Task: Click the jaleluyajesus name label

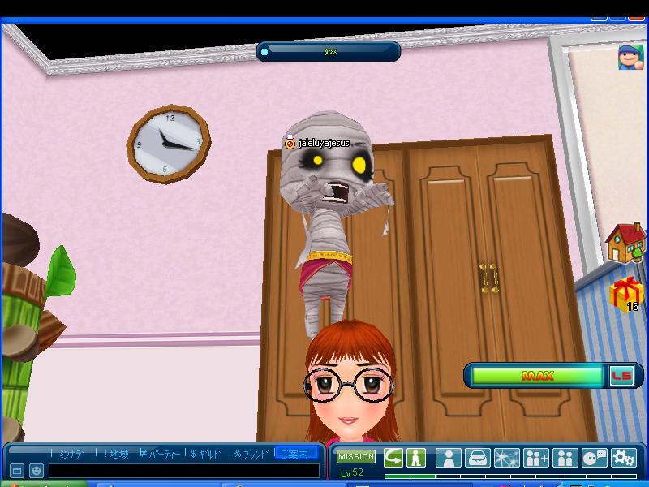Action: [x=324, y=144]
